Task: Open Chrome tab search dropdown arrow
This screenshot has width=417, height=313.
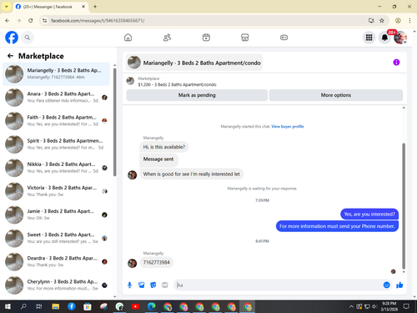Action: [x=7, y=7]
